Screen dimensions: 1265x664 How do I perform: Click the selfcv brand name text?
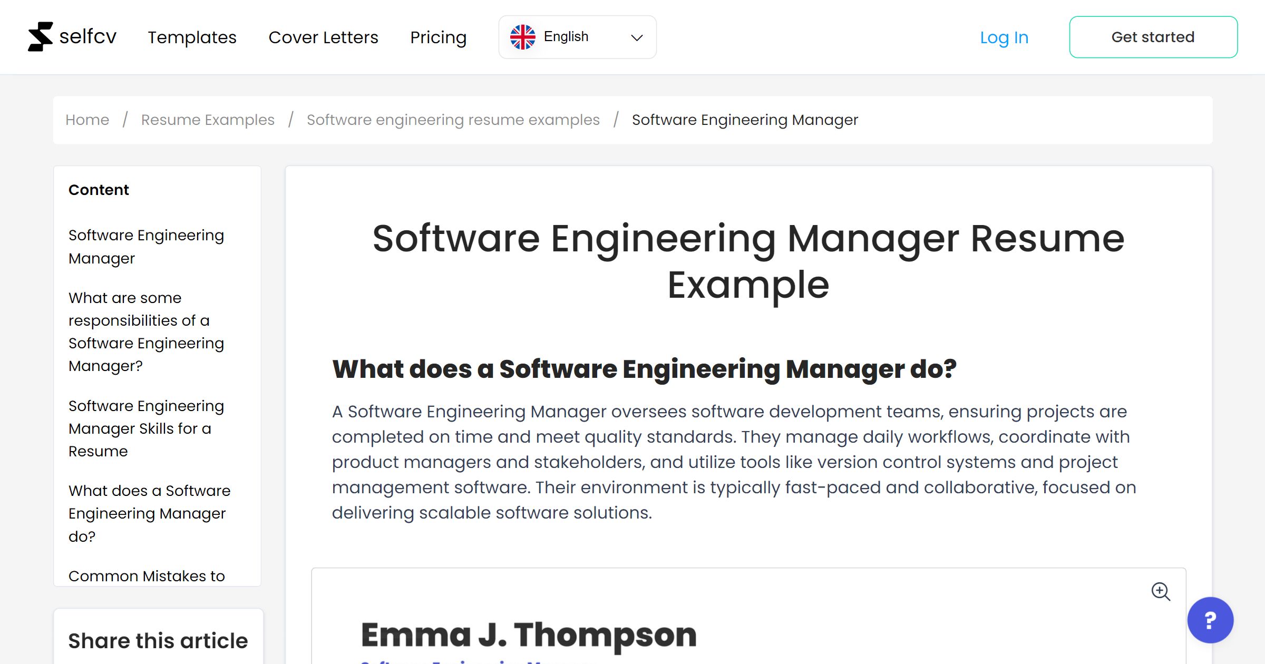[87, 36]
